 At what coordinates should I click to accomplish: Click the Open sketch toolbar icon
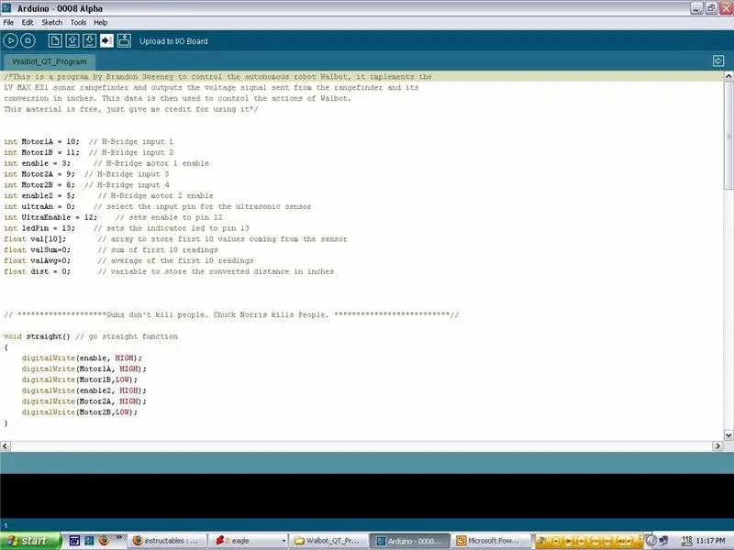point(72,41)
